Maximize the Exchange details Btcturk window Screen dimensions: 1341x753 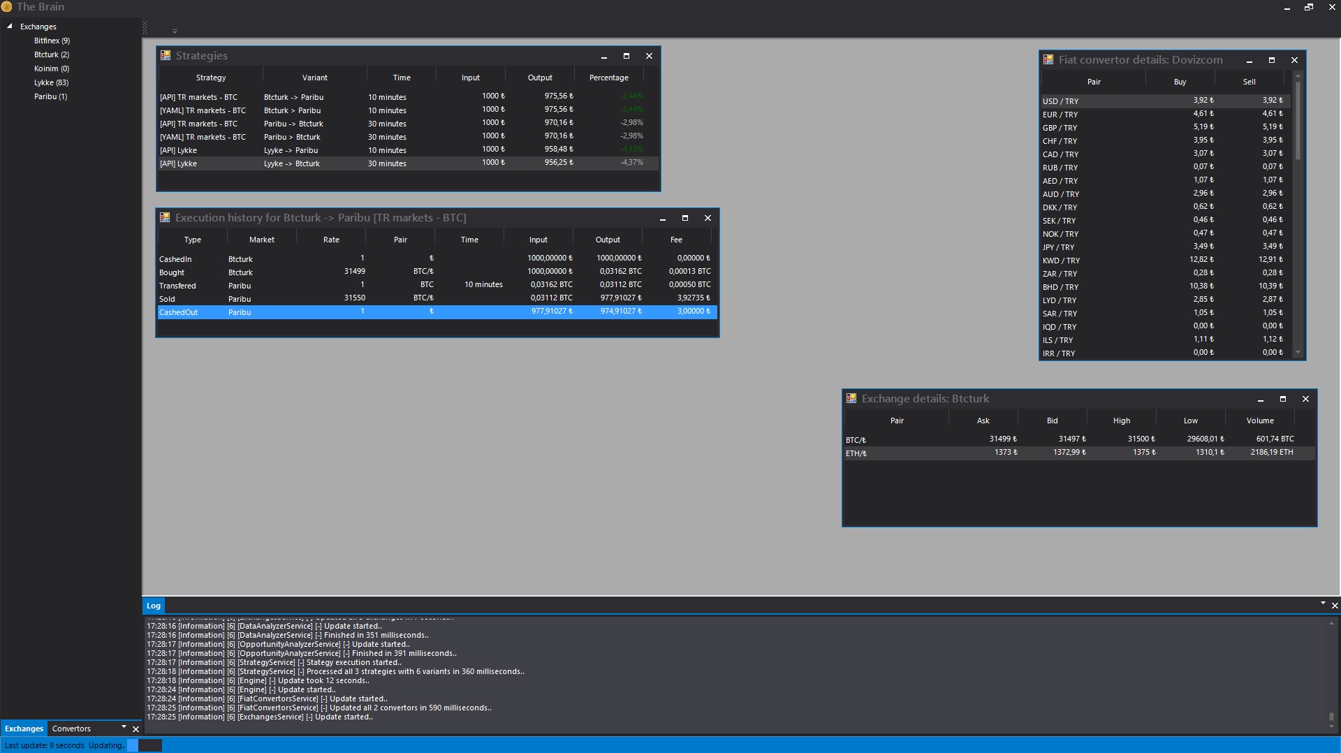pyautogui.click(x=1282, y=399)
